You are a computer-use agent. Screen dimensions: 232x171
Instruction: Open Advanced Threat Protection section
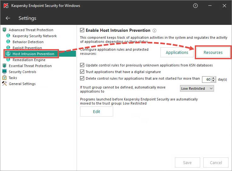point(31,30)
